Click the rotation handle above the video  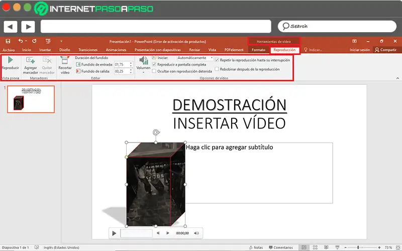coord(156,133)
